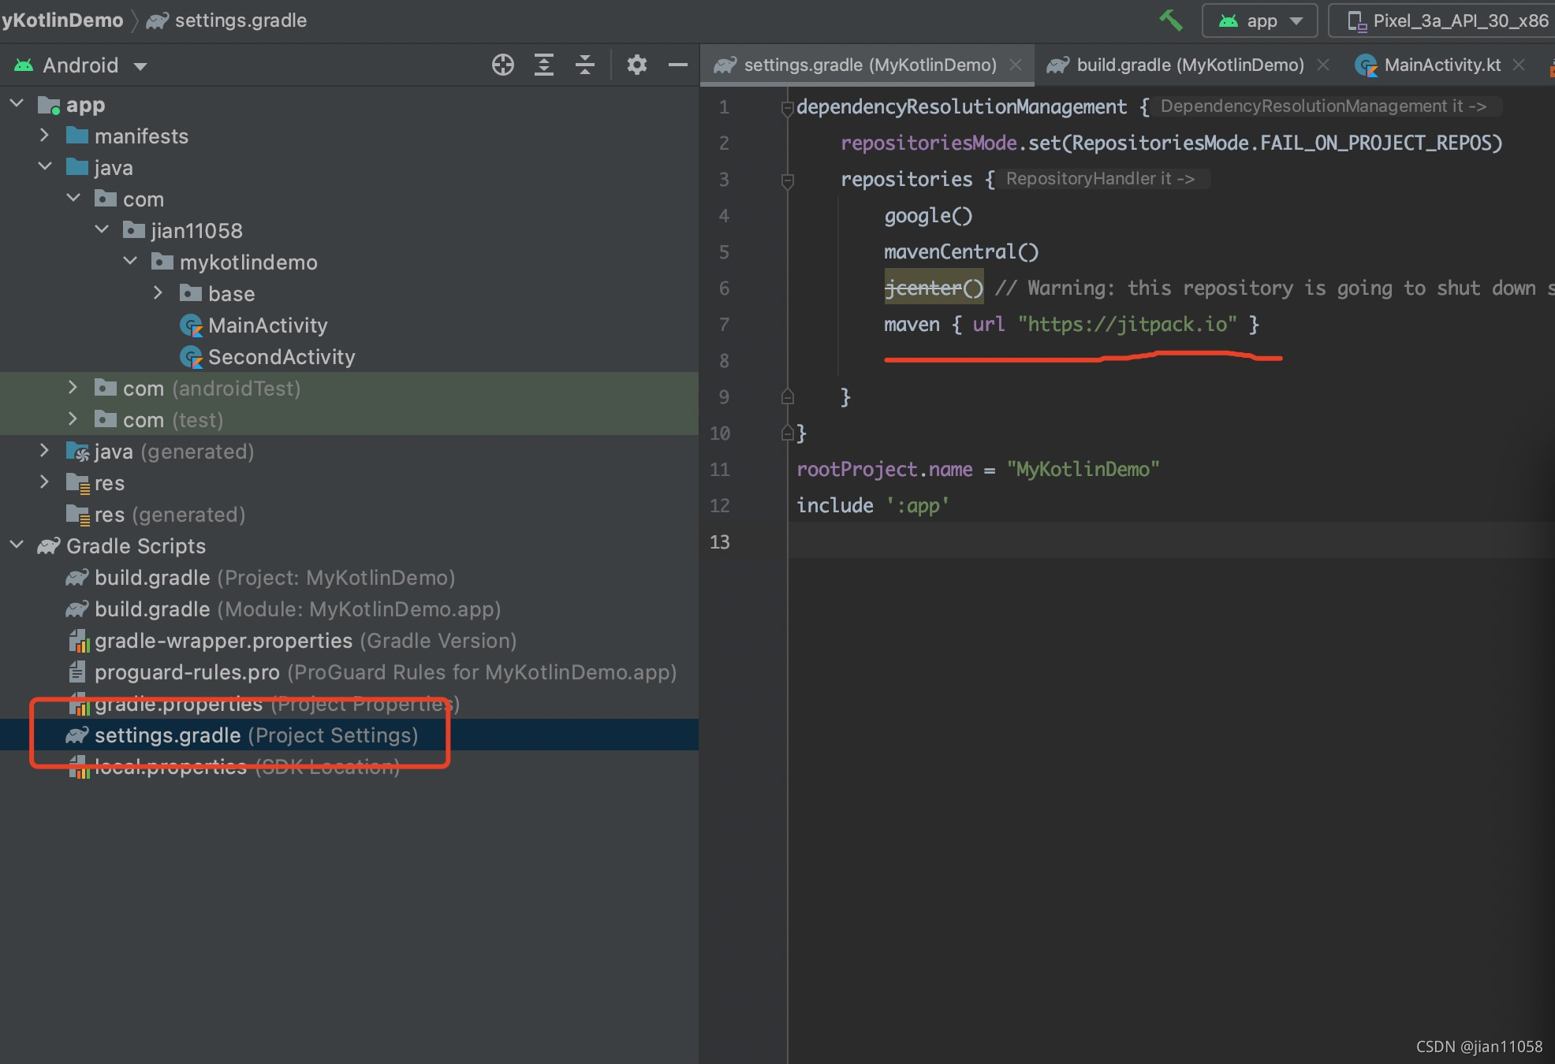Screen dimensions: 1555x1064
Task: Click the Expand All icon in project panel
Action: 544,65
